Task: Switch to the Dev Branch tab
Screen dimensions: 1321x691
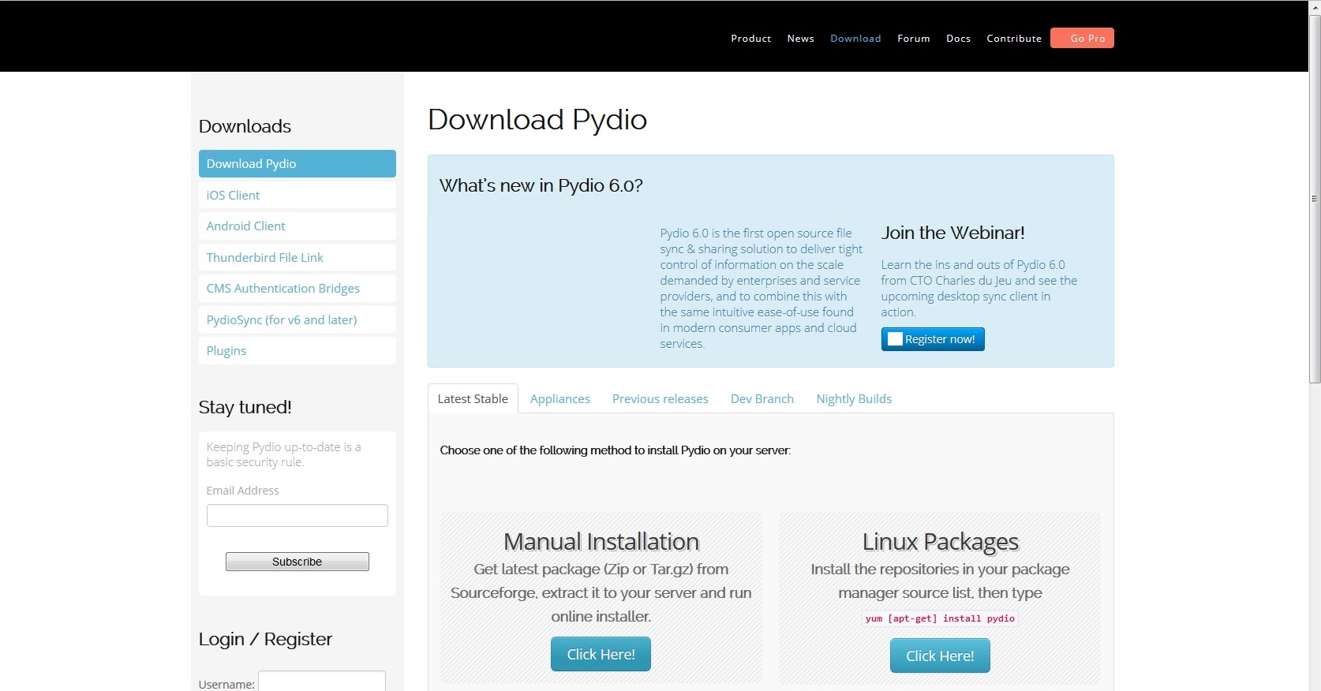Action: tap(762, 398)
